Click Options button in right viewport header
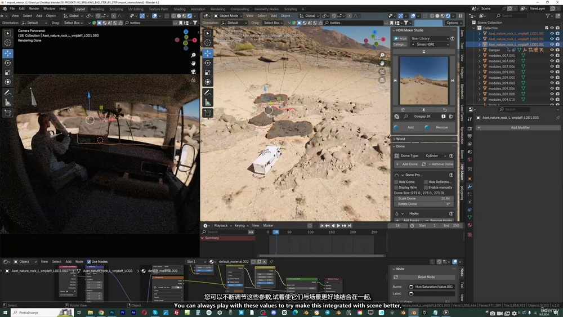The width and height of the screenshot is (563, 317). [453, 23]
